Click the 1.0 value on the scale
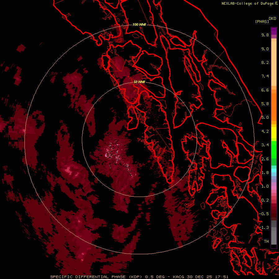The image size is (279, 279). point(265,186)
